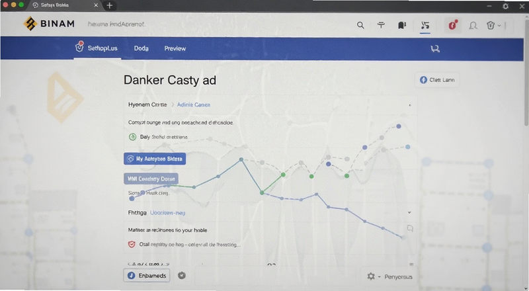The height and width of the screenshot is (291, 529).
Task: Click the red shield Oral icon
Action: click(132, 244)
